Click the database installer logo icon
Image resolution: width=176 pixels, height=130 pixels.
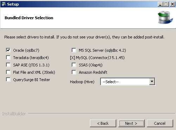[165, 17]
